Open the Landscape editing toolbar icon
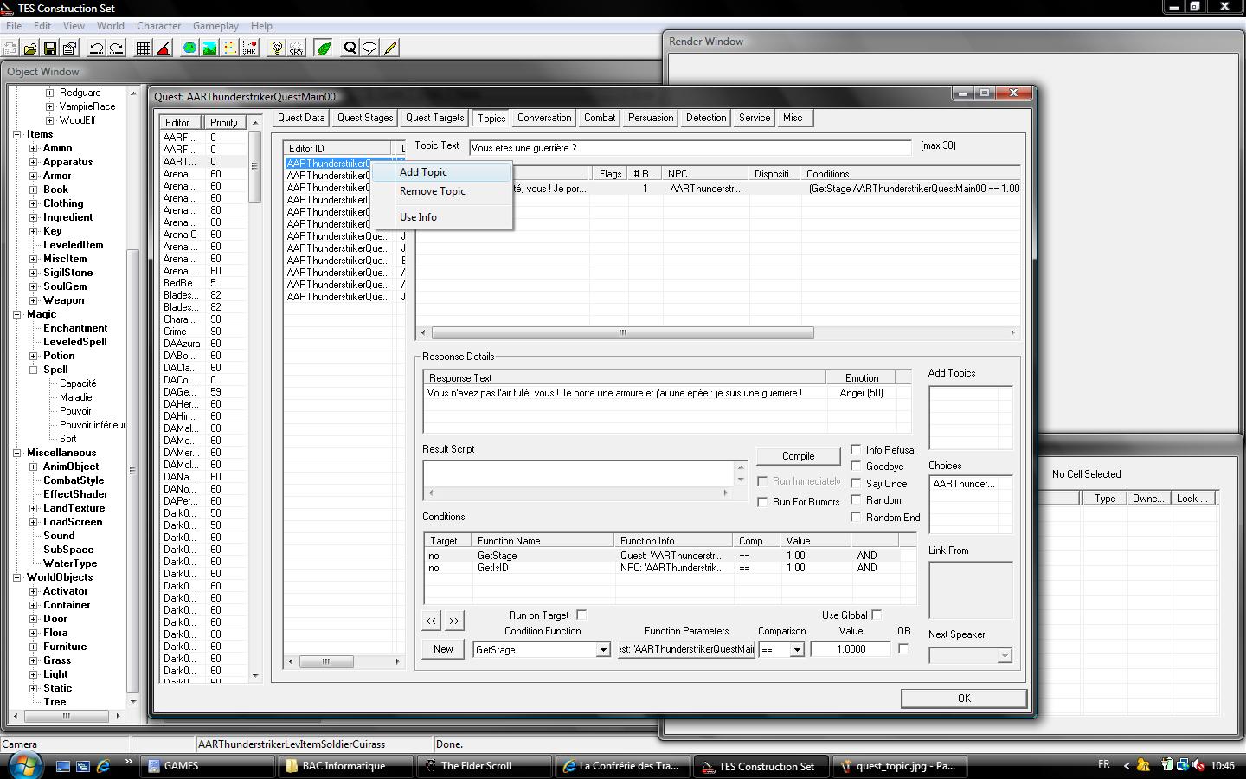This screenshot has width=1246, height=779. (209, 48)
